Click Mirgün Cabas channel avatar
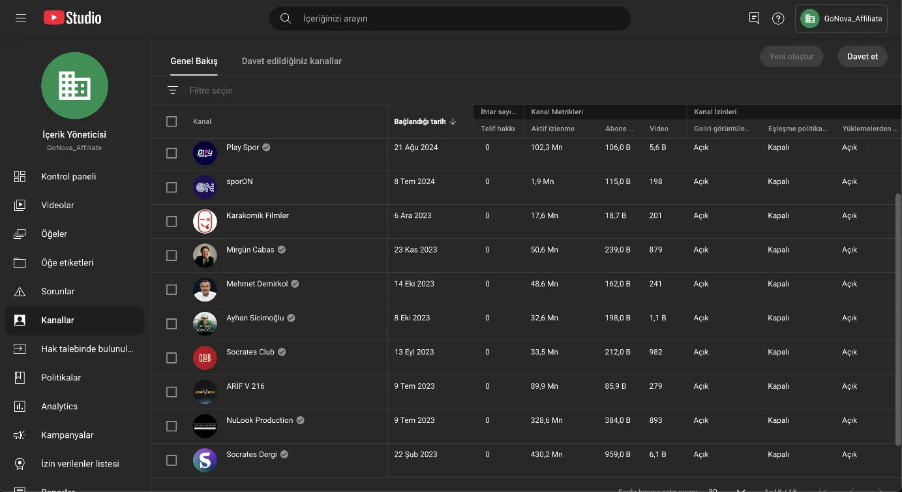The image size is (902, 492). pyautogui.click(x=205, y=256)
